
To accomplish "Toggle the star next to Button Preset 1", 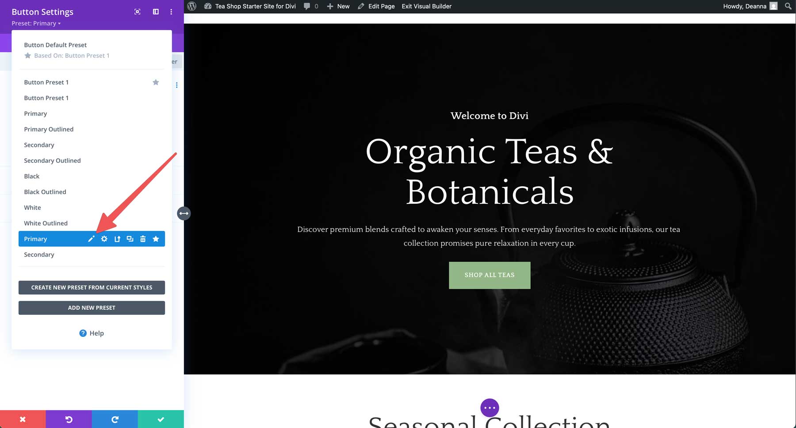I will point(156,82).
